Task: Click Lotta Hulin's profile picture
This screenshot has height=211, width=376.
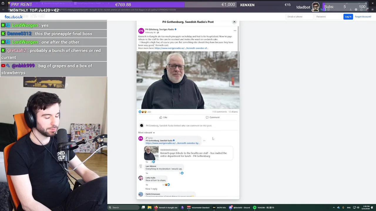Action: coord(141,178)
